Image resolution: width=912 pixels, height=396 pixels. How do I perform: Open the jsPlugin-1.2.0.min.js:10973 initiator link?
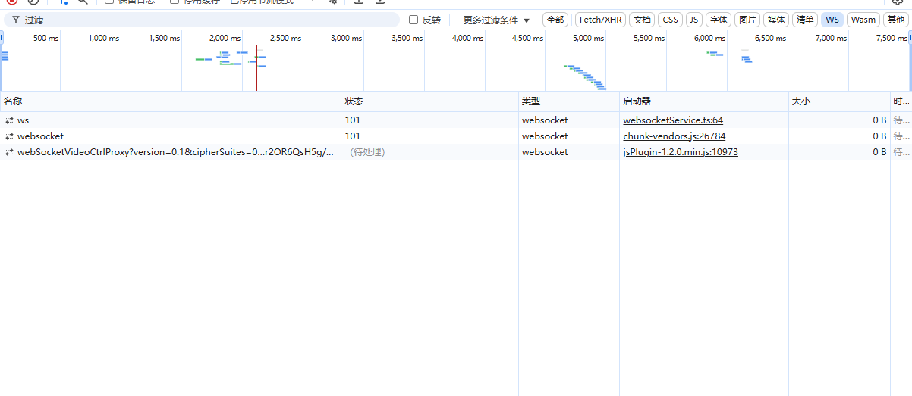681,152
